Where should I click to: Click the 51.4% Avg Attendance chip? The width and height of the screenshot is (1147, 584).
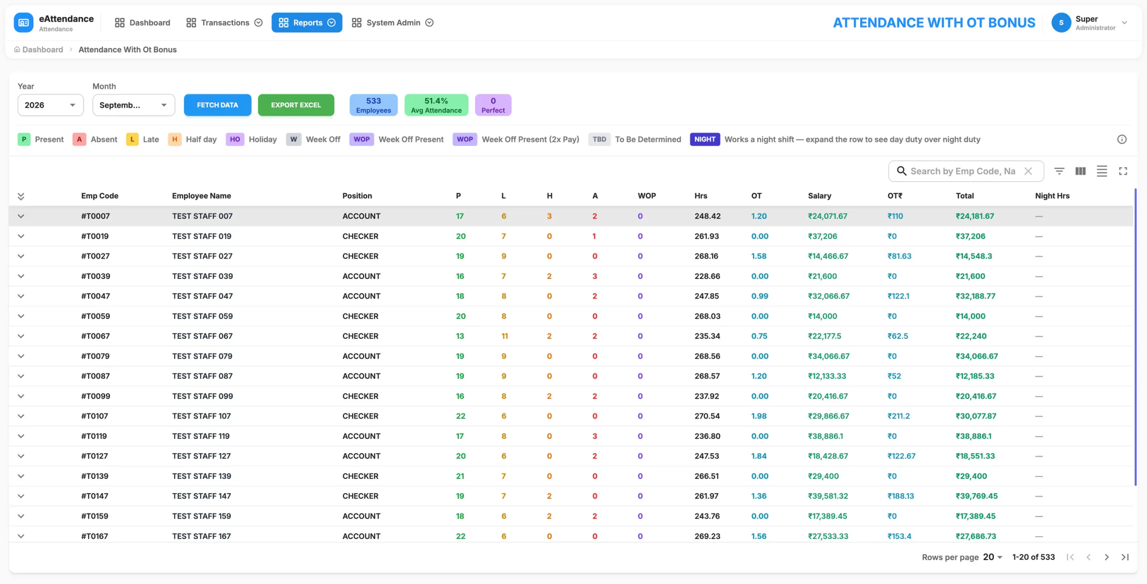click(x=436, y=105)
